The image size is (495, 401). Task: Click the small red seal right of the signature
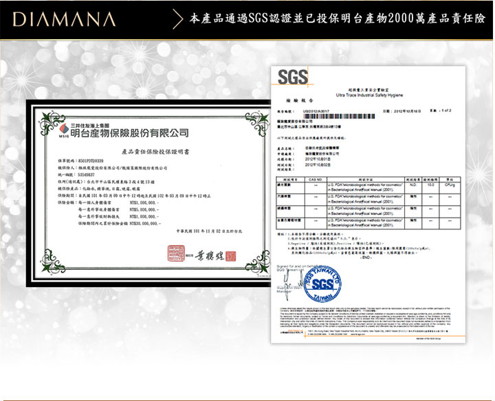click(x=230, y=256)
